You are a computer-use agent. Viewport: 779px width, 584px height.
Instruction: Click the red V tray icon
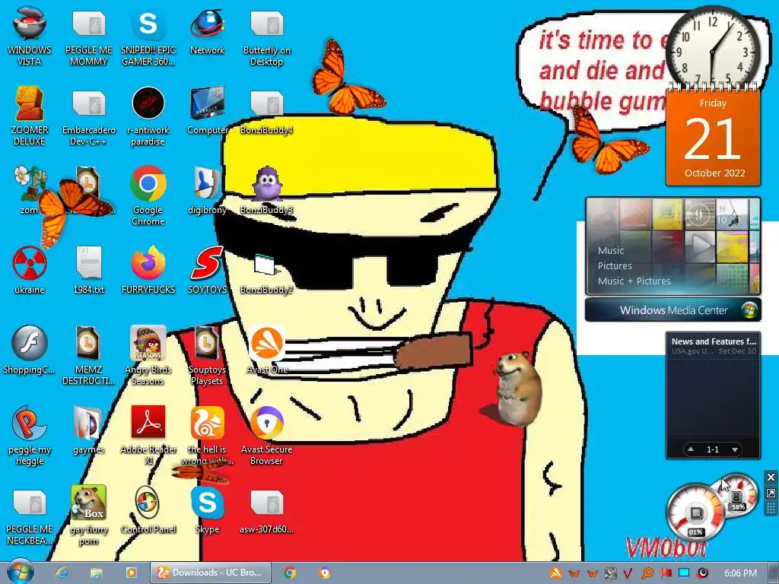[x=628, y=573]
